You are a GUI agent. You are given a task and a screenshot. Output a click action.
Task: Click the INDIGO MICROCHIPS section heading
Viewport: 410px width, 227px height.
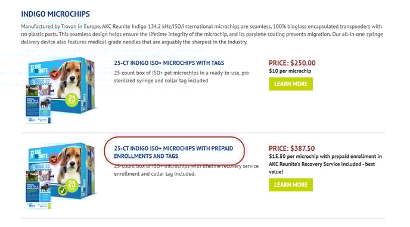pos(55,14)
